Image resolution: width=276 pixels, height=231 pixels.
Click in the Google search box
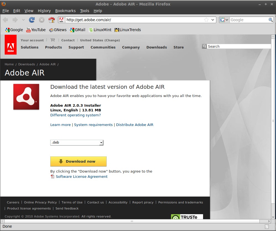(x=249, y=20)
